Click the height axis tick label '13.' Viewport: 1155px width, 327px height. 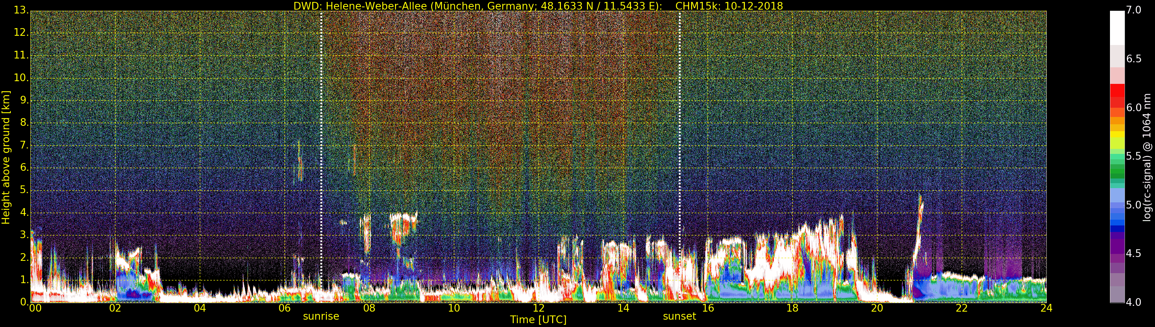coord(21,10)
